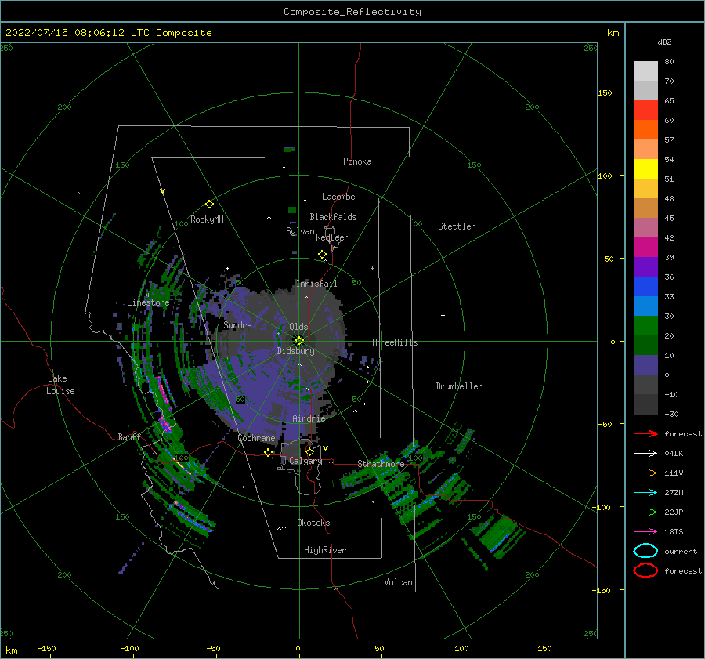Click the yellow diamond marker below Cochrane

(269, 453)
